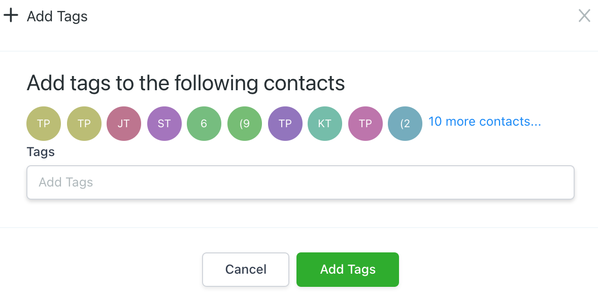Image resolution: width=598 pixels, height=298 pixels.
Task: Open the JT contact avatar
Action: (x=124, y=123)
